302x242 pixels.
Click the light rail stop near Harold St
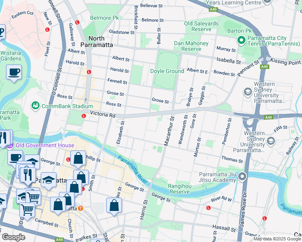pyautogui.click(x=89, y=72)
